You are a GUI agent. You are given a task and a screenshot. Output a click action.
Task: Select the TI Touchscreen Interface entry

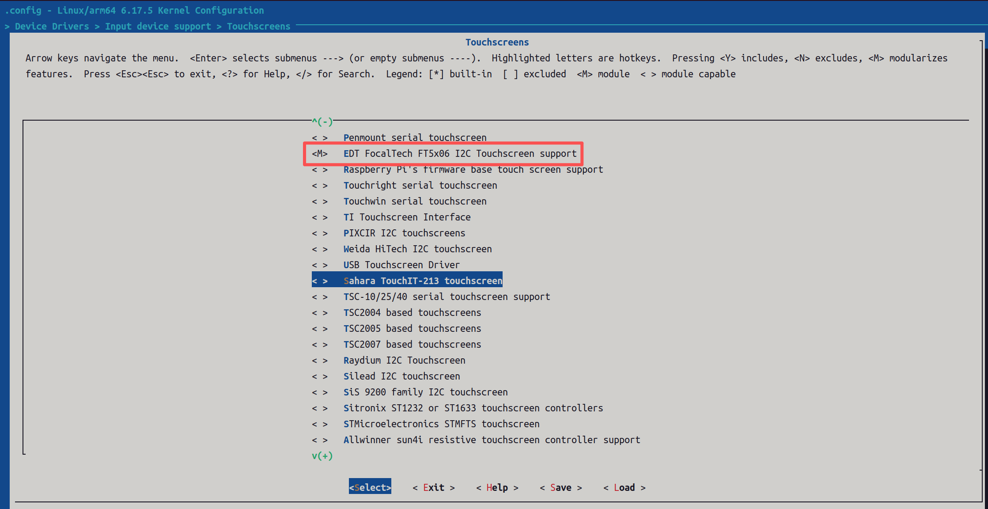407,217
